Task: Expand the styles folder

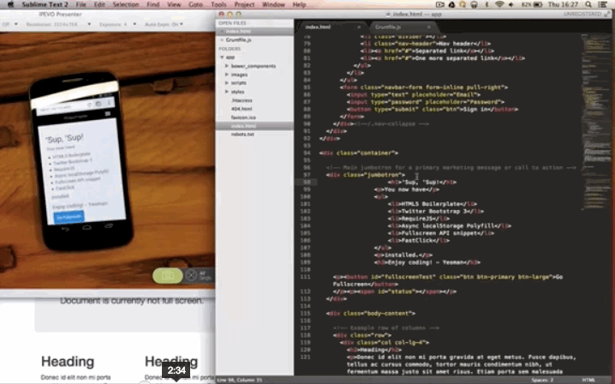Action: [227, 92]
